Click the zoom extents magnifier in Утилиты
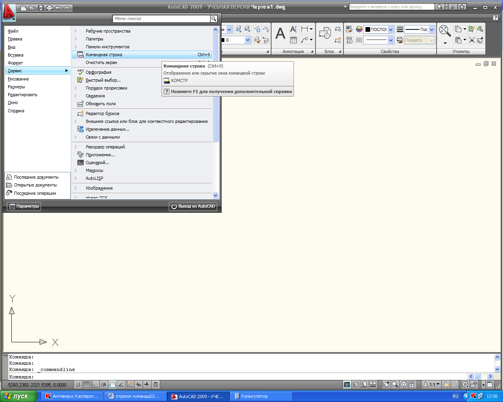This screenshot has width=503, height=402. 444,31
